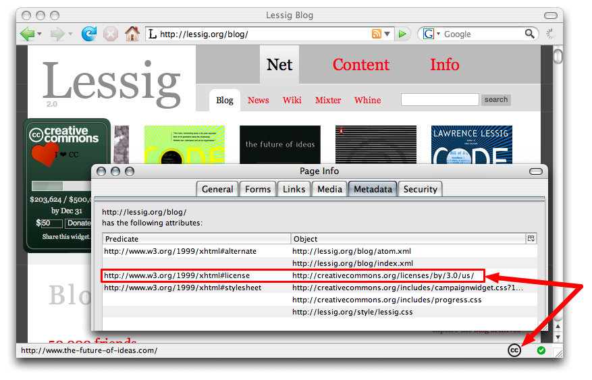592x380 pixels.
Task: Select the Net navigation tab
Action: pyautogui.click(x=279, y=65)
